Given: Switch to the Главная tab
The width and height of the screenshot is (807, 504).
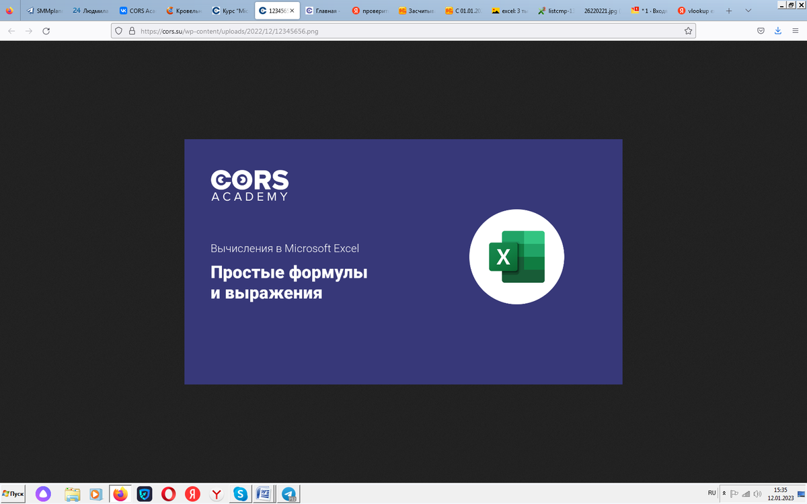Looking at the screenshot, I should [x=325, y=11].
